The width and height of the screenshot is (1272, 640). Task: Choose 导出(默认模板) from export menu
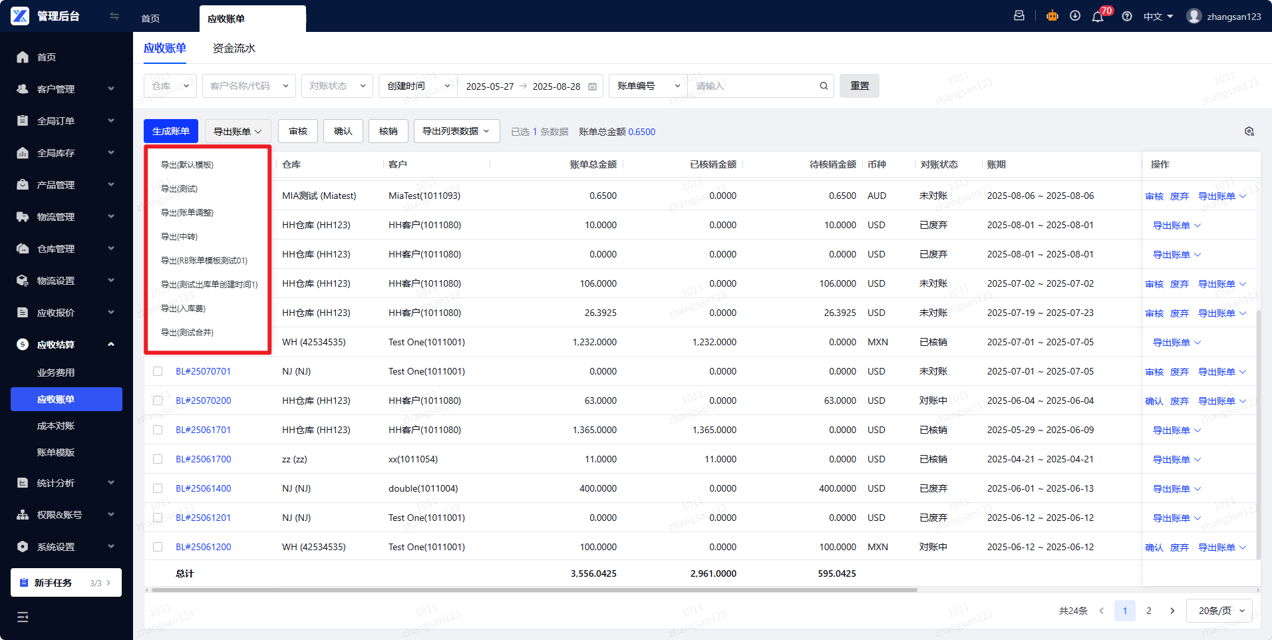coord(187,165)
